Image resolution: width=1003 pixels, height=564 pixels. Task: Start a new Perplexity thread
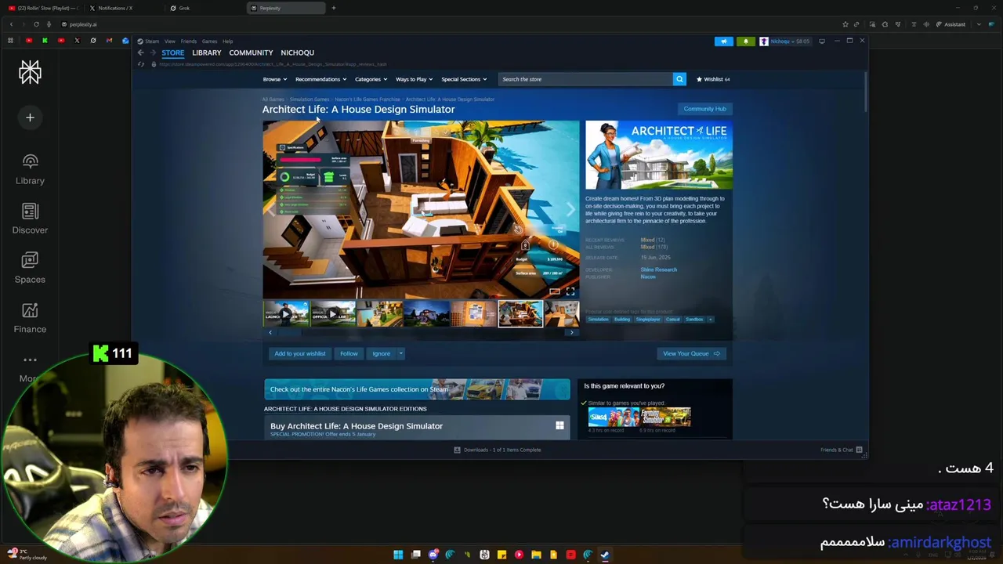click(x=30, y=117)
